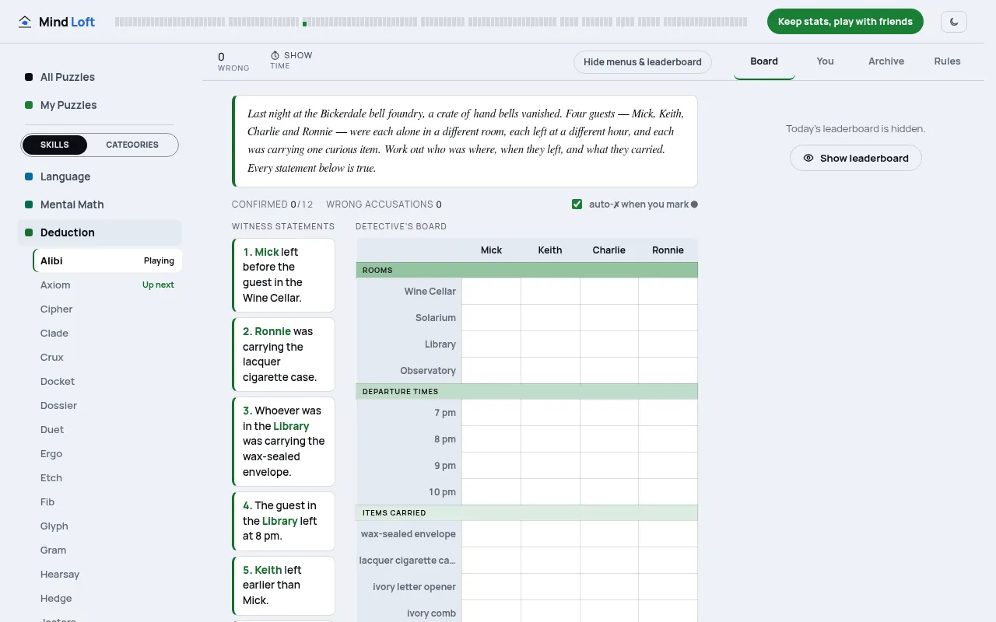
Task: Mark the Wine Cellar cell for Mick
Action: 492,292
